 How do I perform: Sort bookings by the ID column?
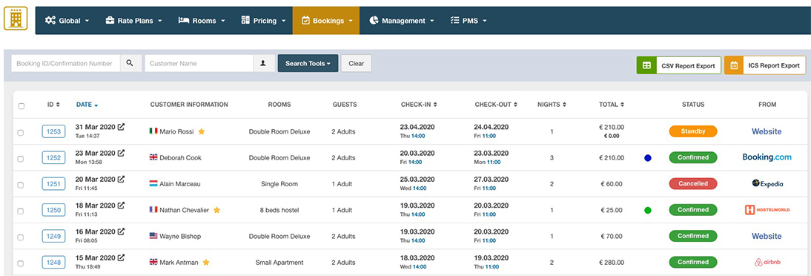tap(53, 105)
